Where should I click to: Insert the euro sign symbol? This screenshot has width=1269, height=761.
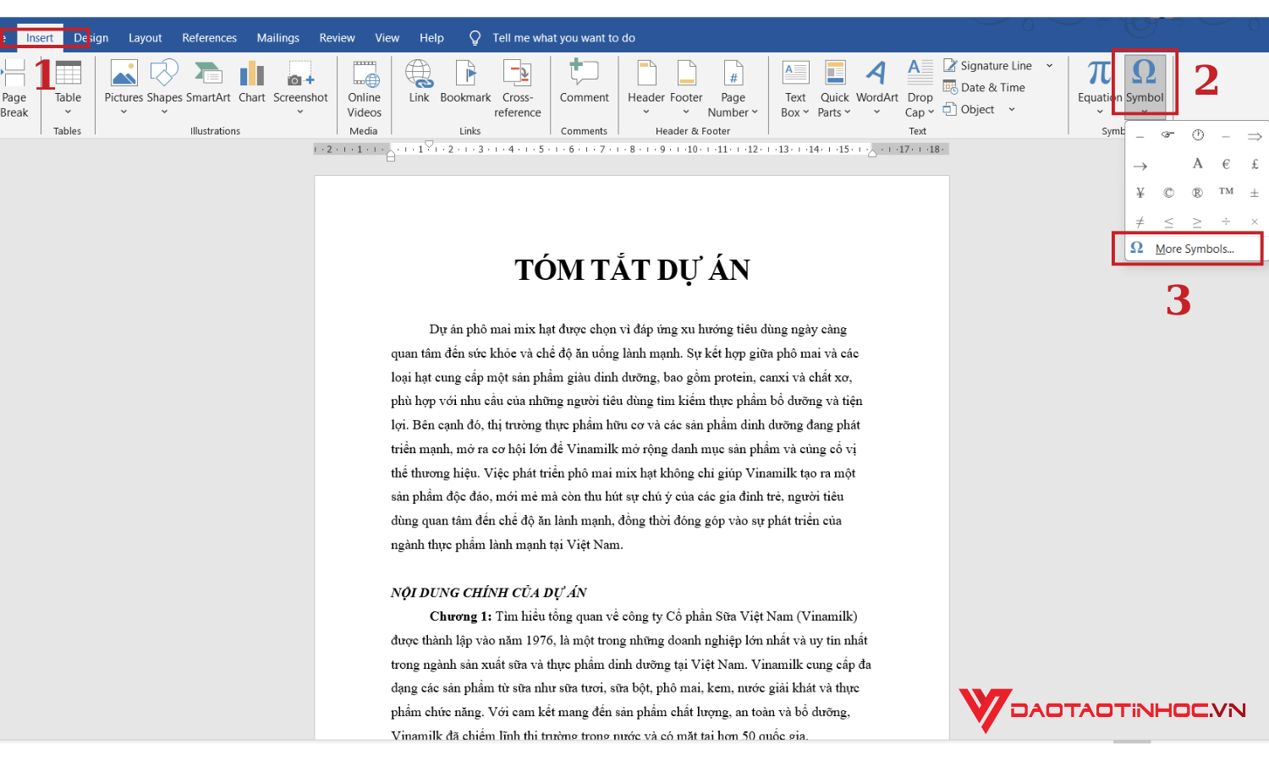tap(1226, 164)
